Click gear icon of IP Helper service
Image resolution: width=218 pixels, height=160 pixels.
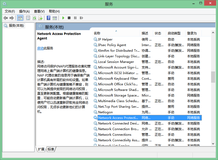[95, 39]
